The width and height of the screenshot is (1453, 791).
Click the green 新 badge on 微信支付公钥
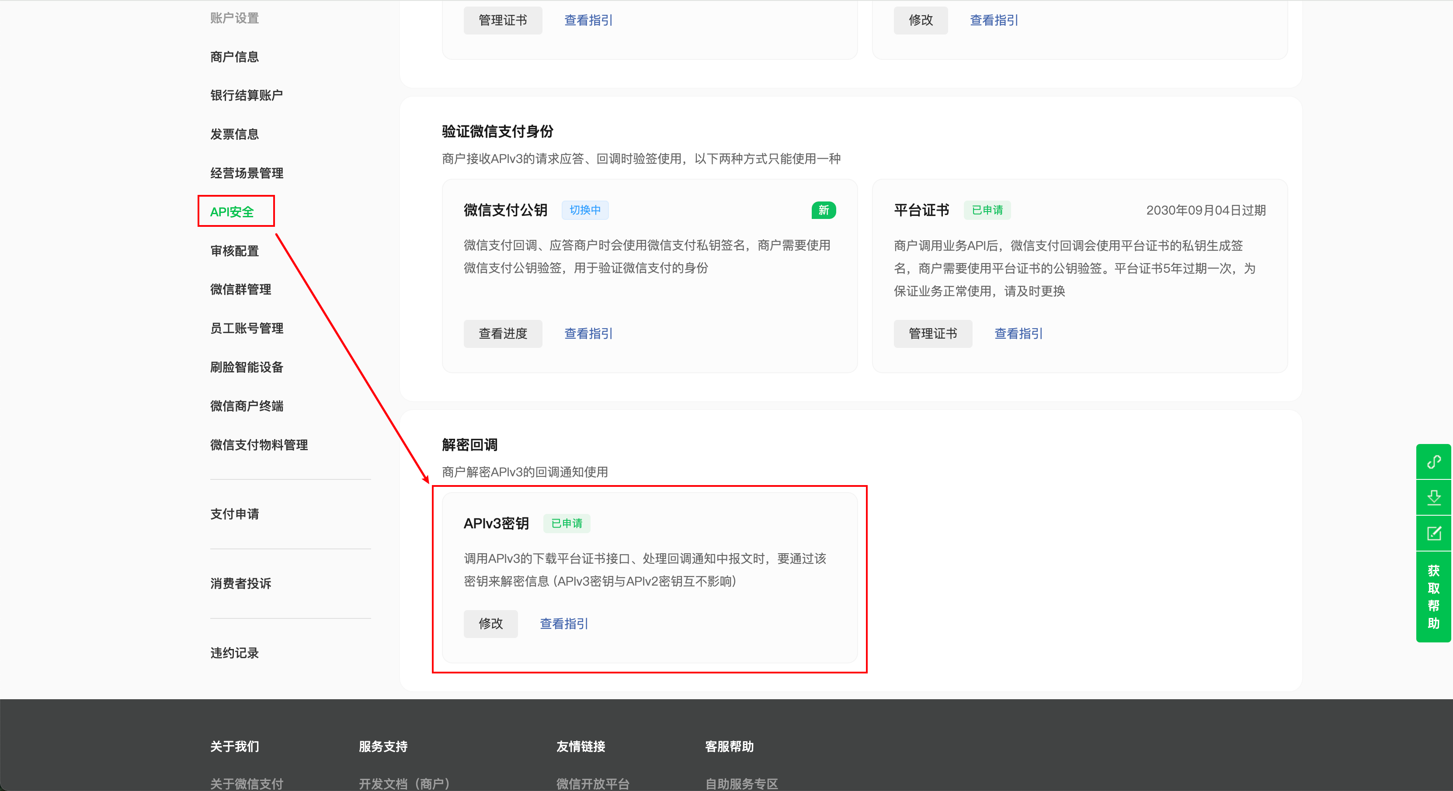click(823, 210)
